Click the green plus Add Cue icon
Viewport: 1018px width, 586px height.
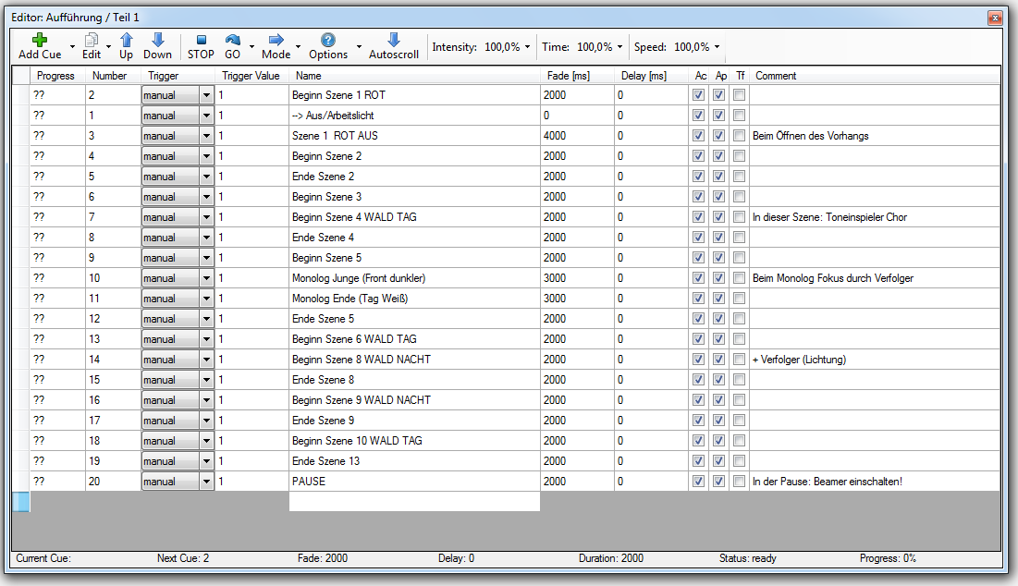tap(39, 40)
